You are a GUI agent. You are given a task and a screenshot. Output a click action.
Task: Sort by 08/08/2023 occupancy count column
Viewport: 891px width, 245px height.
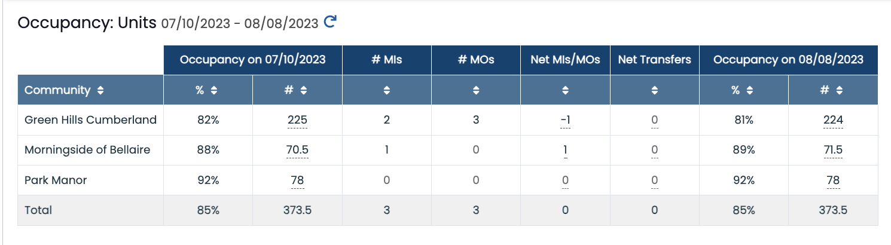(x=840, y=90)
